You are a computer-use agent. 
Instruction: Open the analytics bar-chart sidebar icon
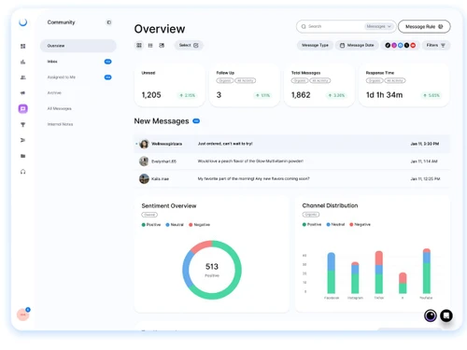pos(22,62)
